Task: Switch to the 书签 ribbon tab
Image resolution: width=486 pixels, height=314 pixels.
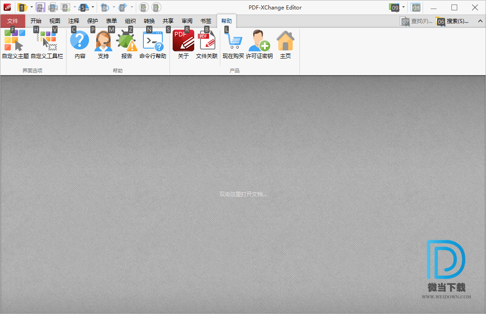Action: click(206, 21)
